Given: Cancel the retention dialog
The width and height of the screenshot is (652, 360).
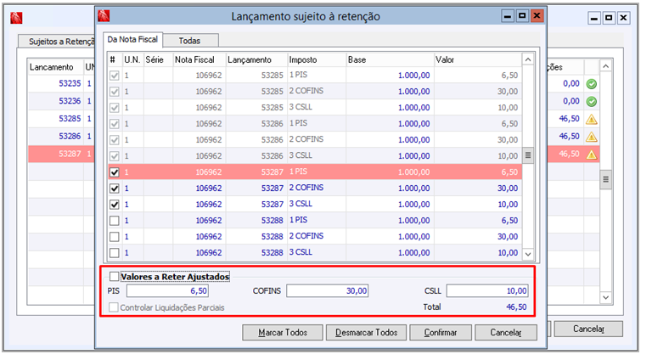Looking at the screenshot, I should click(x=506, y=333).
